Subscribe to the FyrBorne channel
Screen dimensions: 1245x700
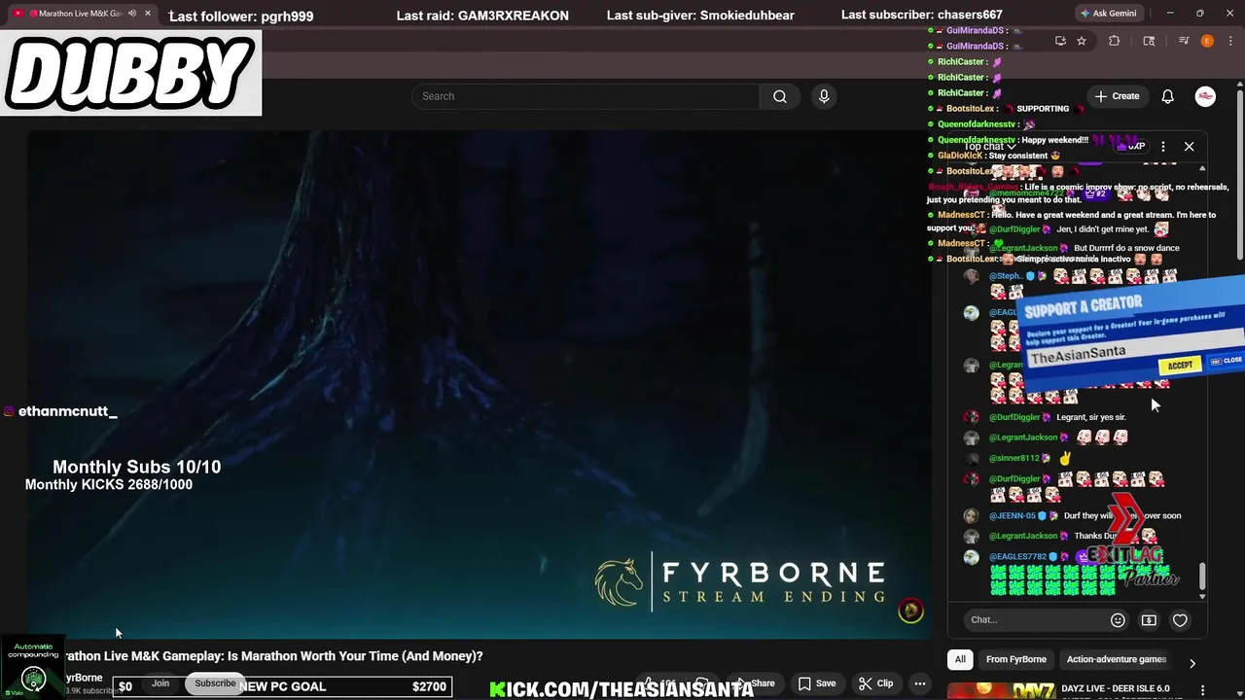point(215,683)
